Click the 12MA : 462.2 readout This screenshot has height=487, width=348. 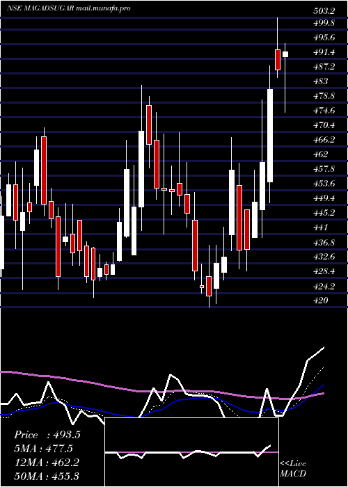(47, 463)
